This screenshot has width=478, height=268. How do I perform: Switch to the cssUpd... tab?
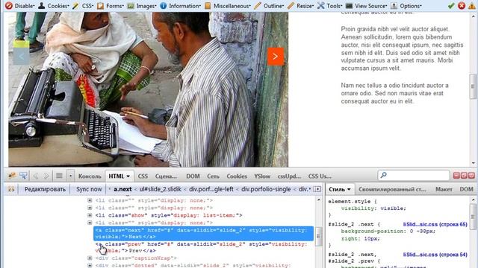pos(289,176)
